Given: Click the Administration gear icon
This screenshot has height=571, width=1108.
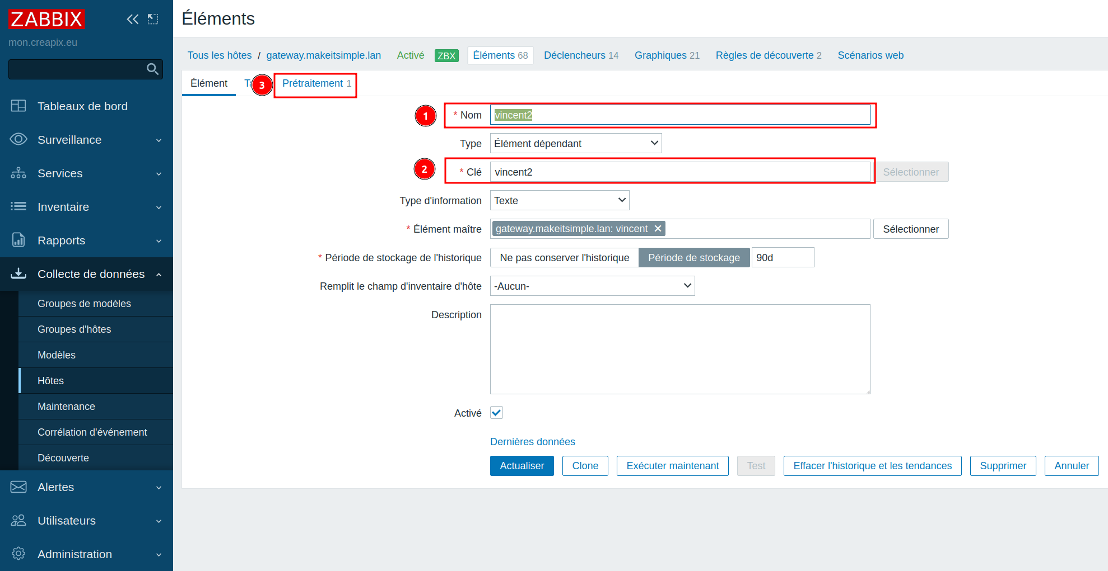Looking at the screenshot, I should 18,554.
